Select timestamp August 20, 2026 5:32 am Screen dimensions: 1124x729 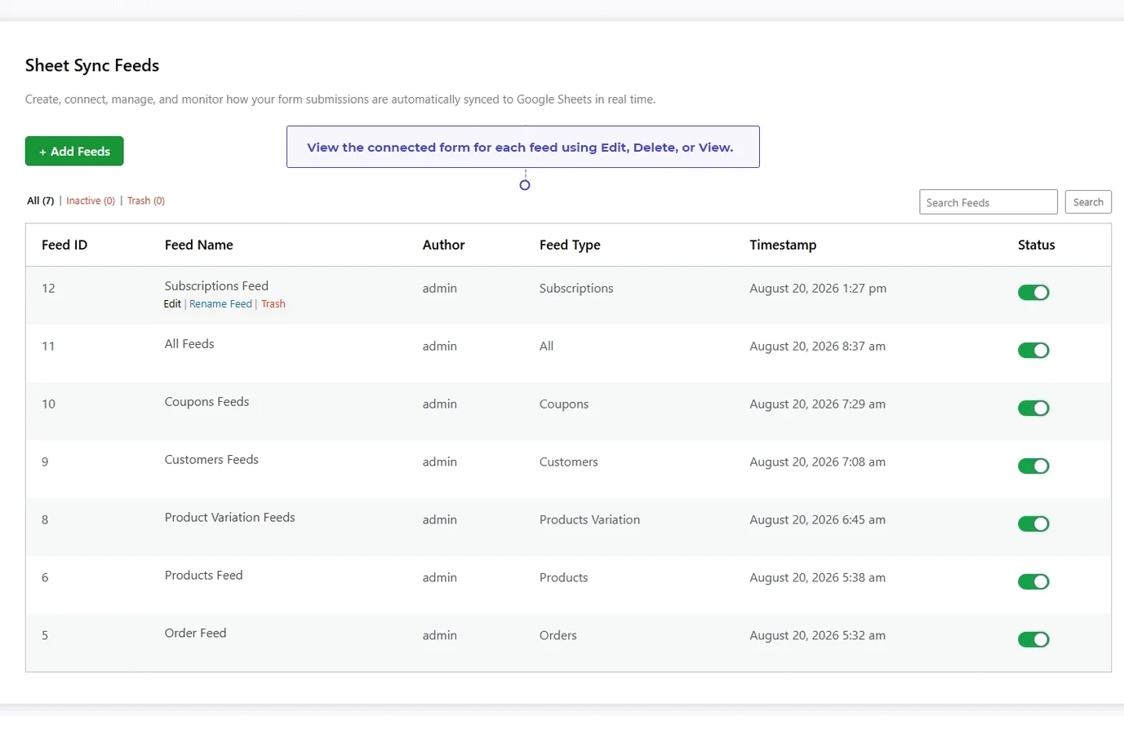click(x=817, y=636)
